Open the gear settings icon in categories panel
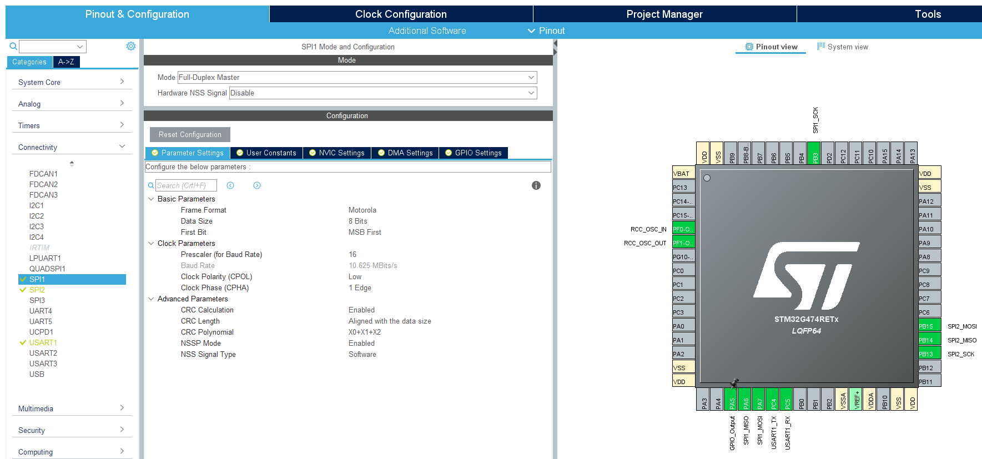This screenshot has width=982, height=459. pyautogui.click(x=131, y=46)
